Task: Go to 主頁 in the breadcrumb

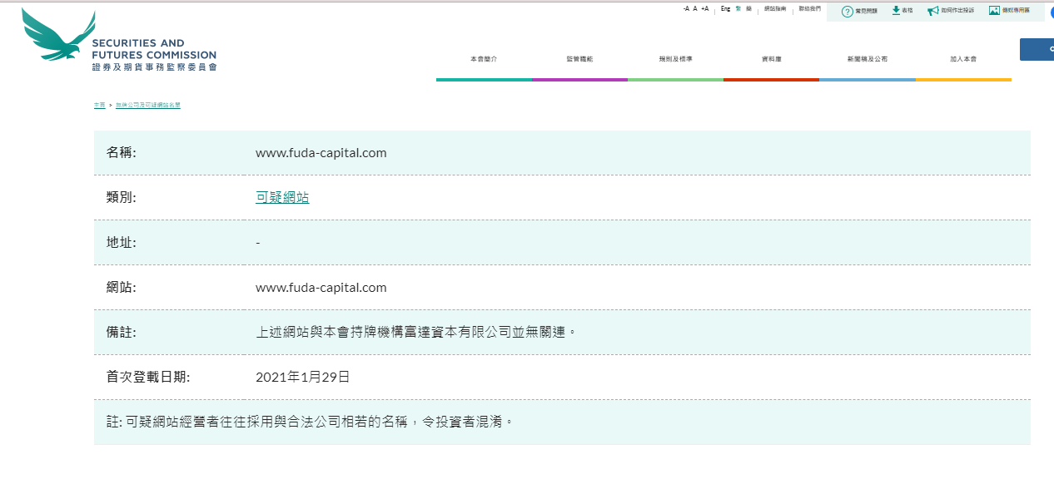Action: 100,106
